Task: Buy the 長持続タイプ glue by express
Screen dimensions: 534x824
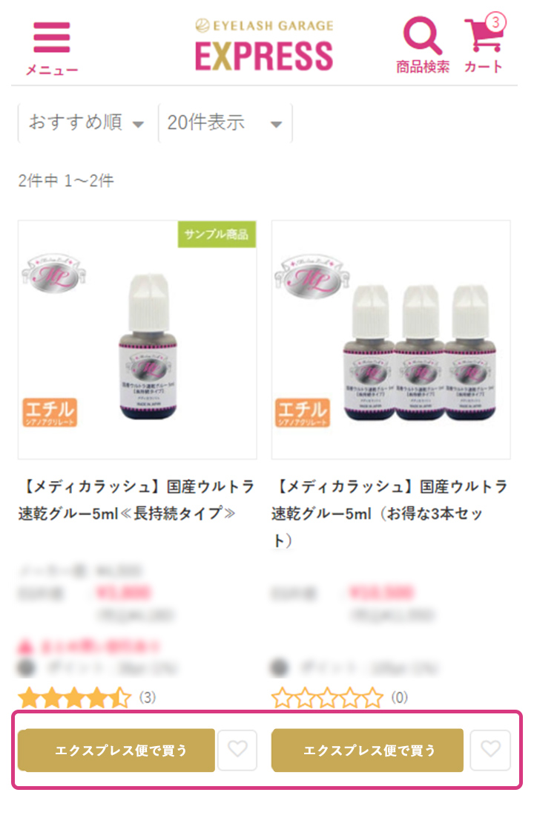Action: click(116, 750)
